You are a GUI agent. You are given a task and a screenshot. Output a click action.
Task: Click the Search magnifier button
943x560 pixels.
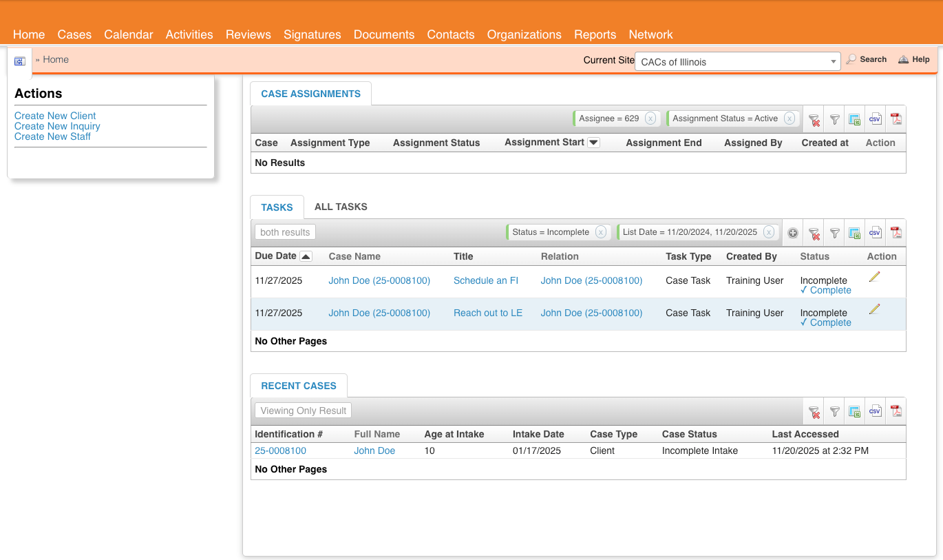tap(867, 59)
